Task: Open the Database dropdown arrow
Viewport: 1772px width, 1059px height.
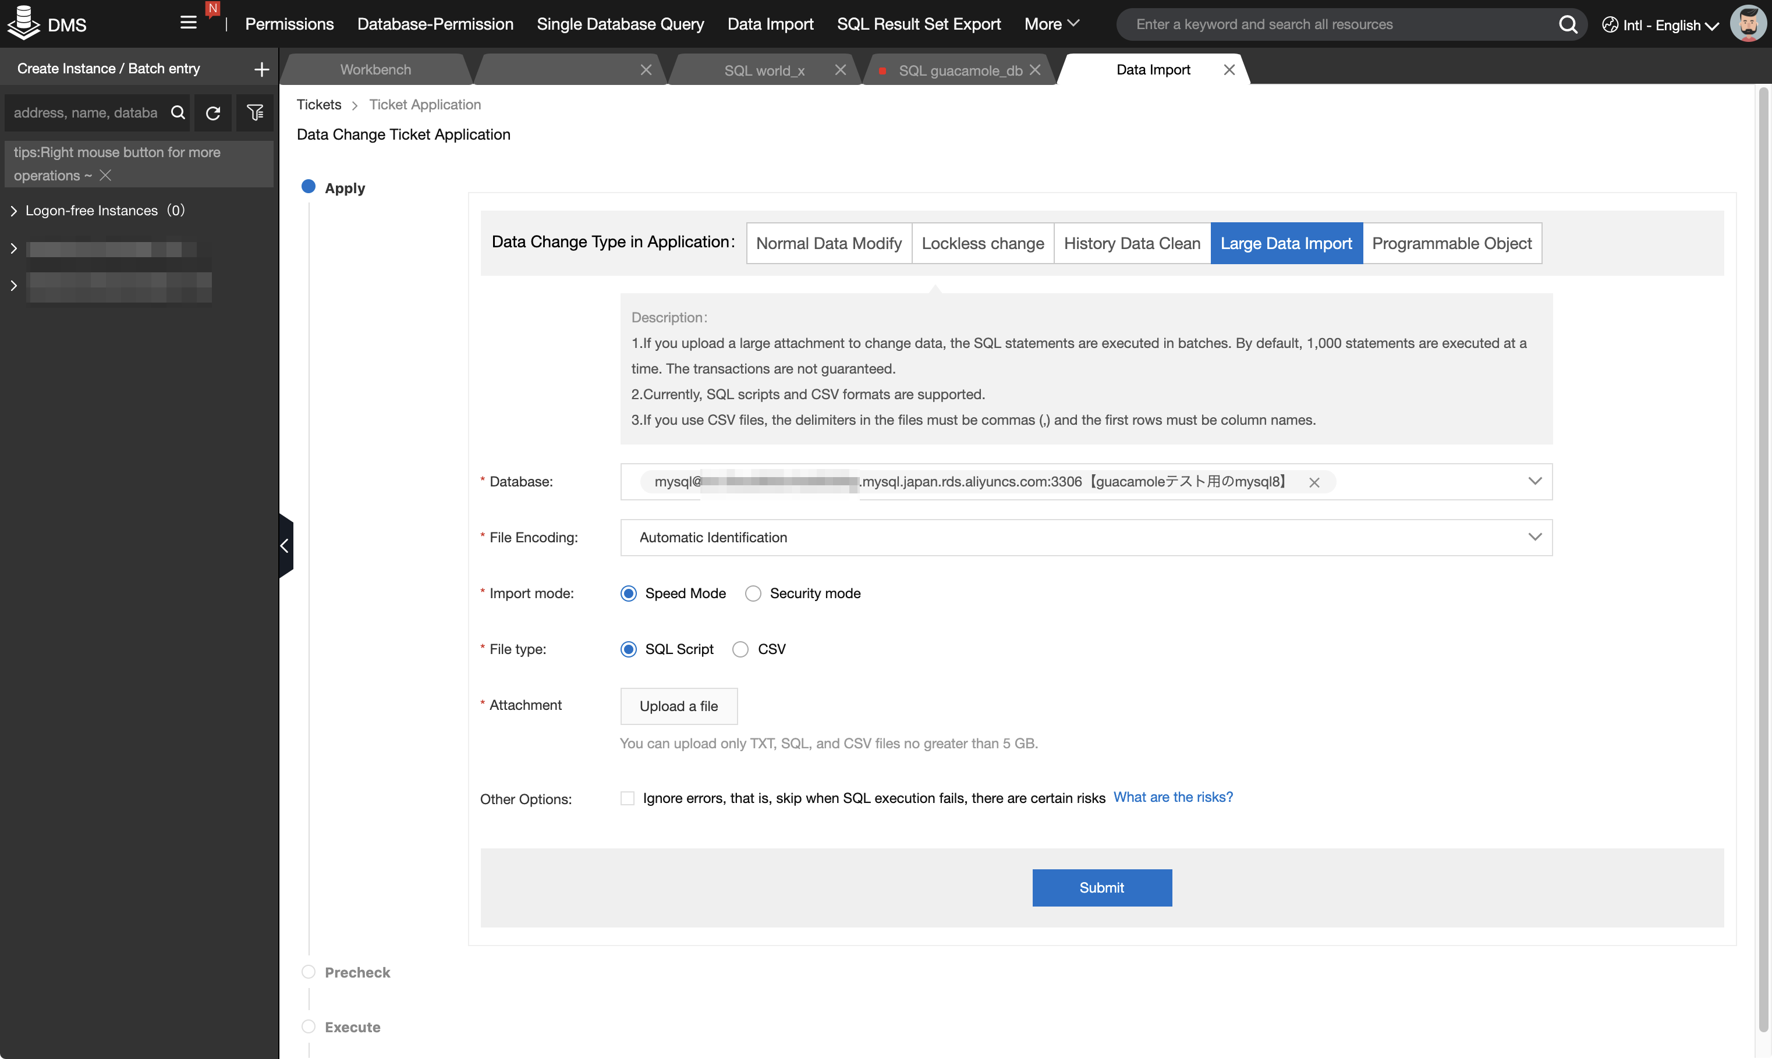Action: click(x=1535, y=482)
